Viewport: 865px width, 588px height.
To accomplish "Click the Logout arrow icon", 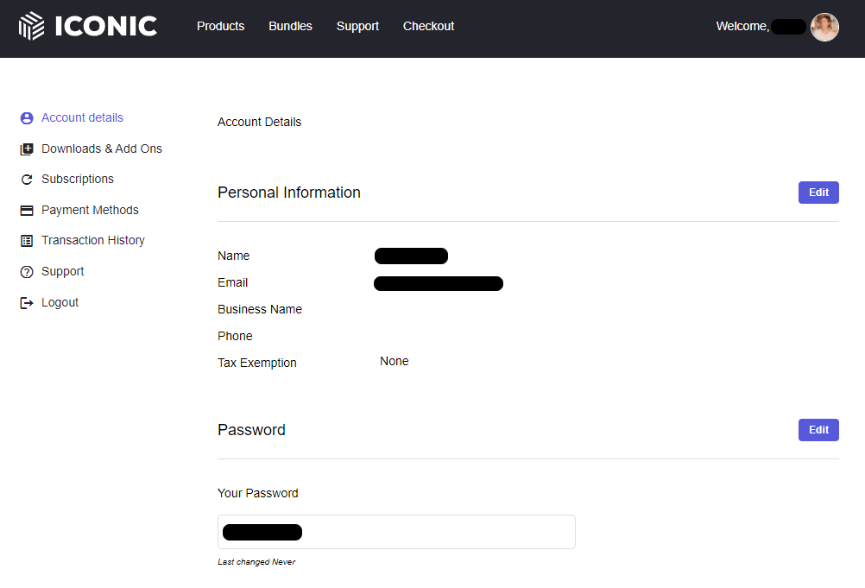I will pyautogui.click(x=27, y=303).
